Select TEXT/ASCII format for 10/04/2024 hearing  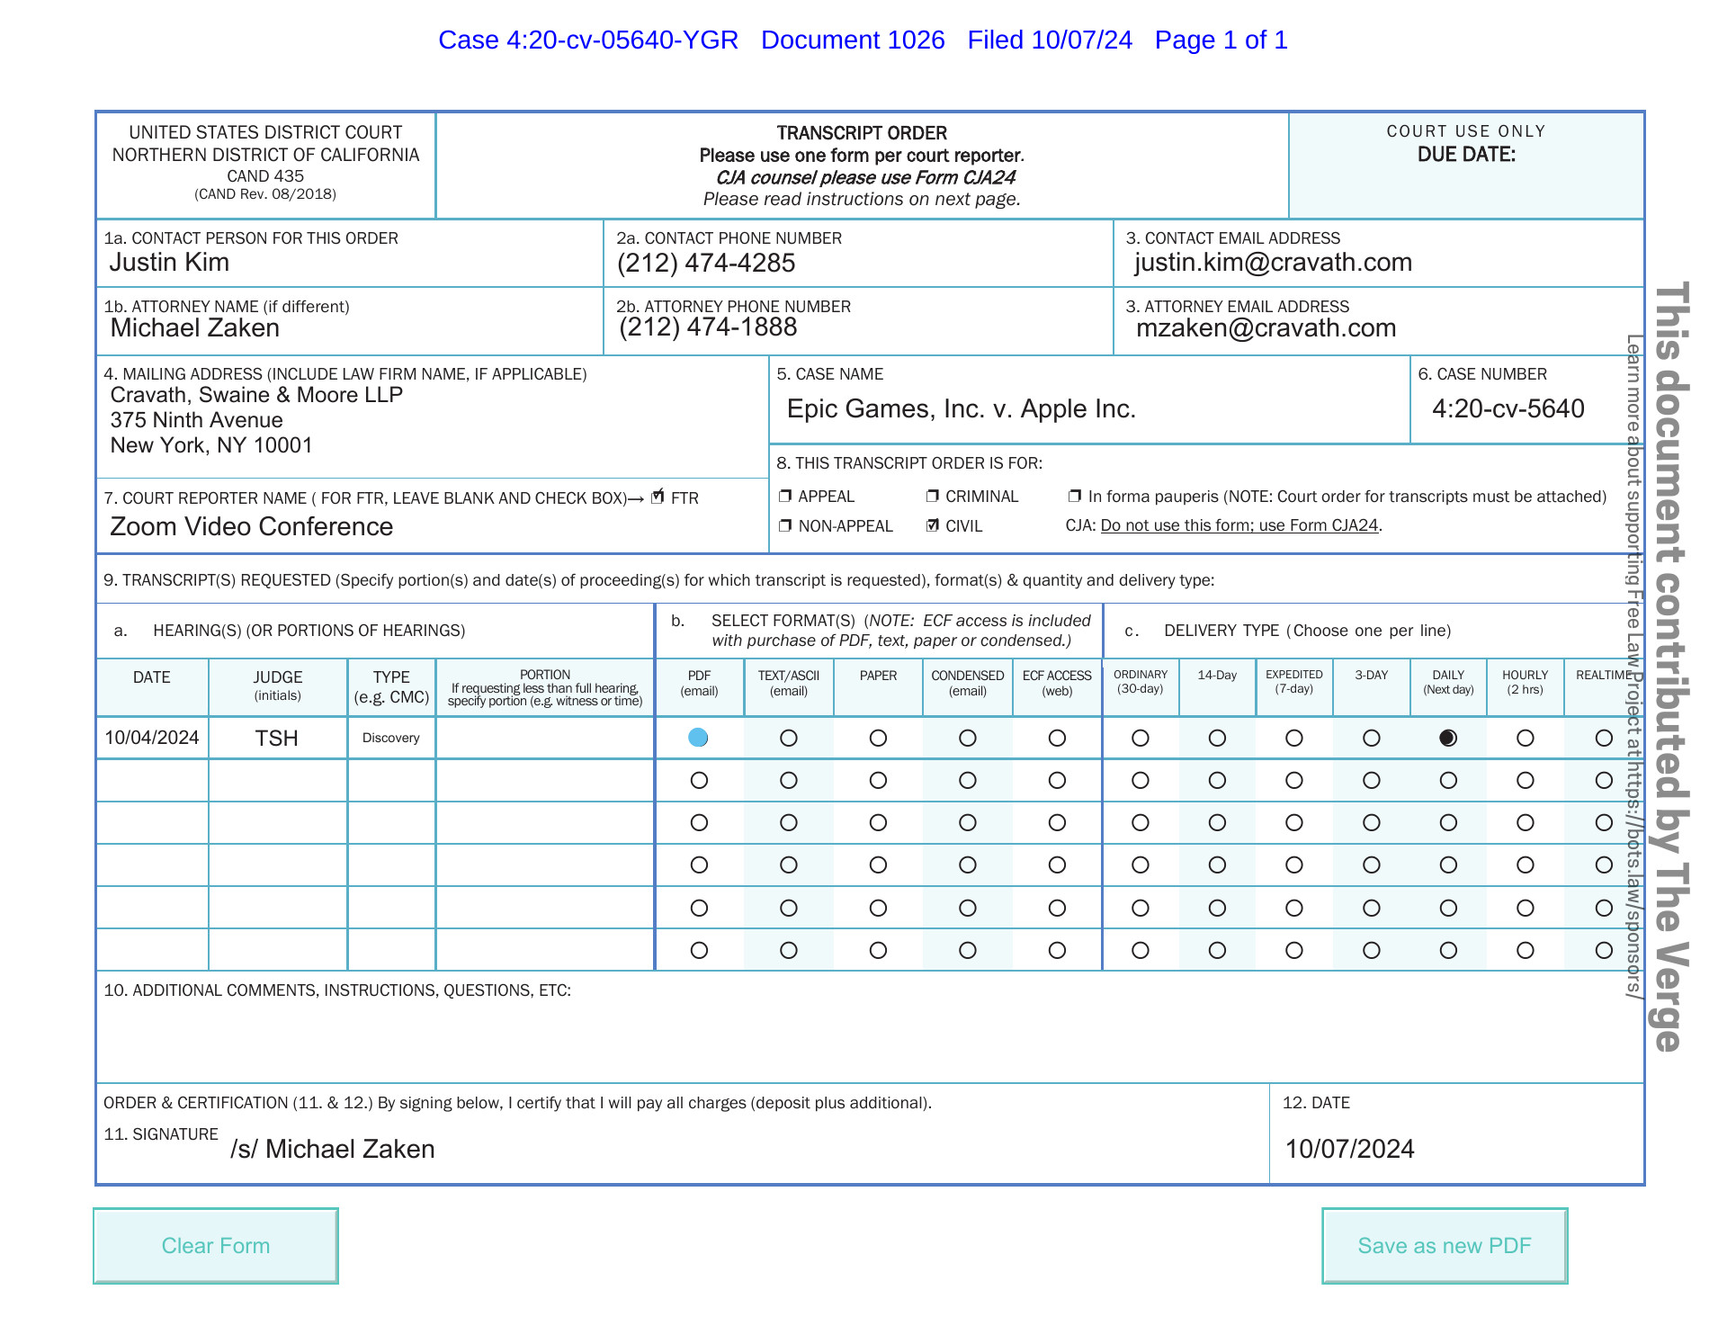tap(789, 738)
